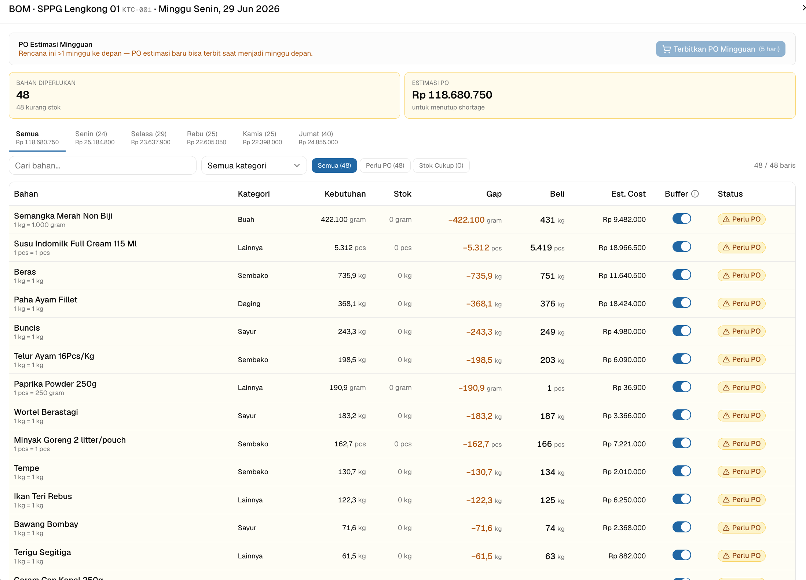Image resolution: width=806 pixels, height=580 pixels.
Task: Click the Kategori column header
Action: pyautogui.click(x=254, y=194)
